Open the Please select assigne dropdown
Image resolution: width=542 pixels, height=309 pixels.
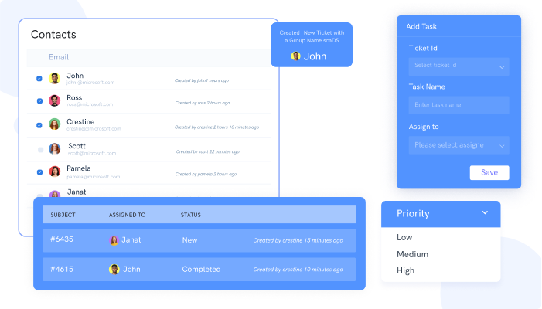[458, 145]
